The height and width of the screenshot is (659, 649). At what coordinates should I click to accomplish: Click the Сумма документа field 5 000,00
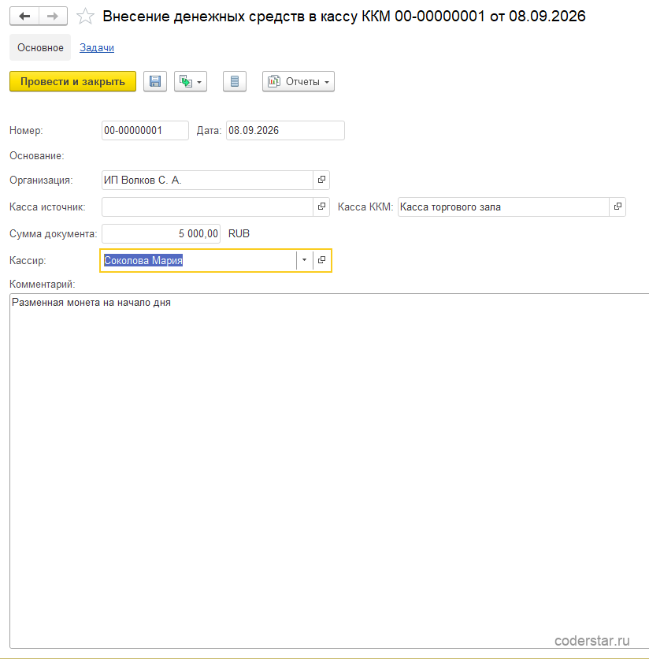pyautogui.click(x=161, y=233)
